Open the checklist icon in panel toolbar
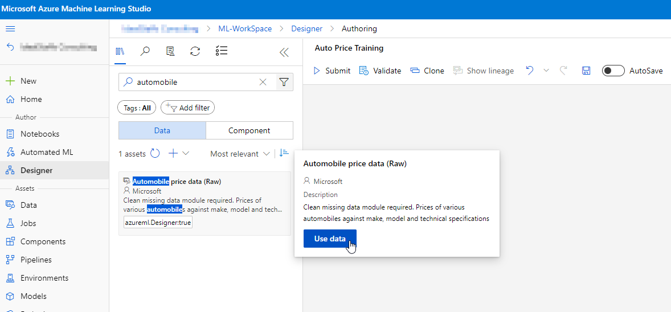This screenshot has width=671, height=312. pyautogui.click(x=222, y=51)
